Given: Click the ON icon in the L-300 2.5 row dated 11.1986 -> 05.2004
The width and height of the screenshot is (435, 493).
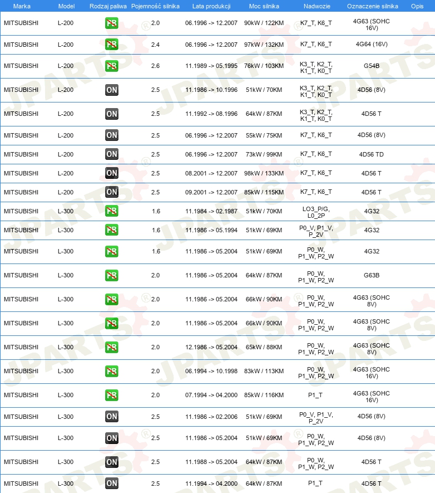Looking at the screenshot, I should 111,438.
